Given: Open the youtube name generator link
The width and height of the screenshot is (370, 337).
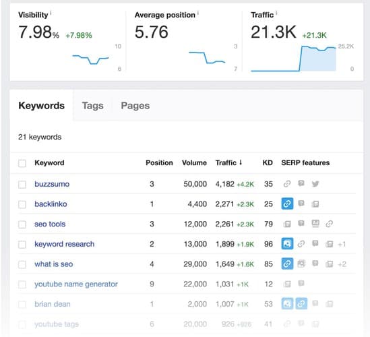Looking at the screenshot, I should click(76, 284).
